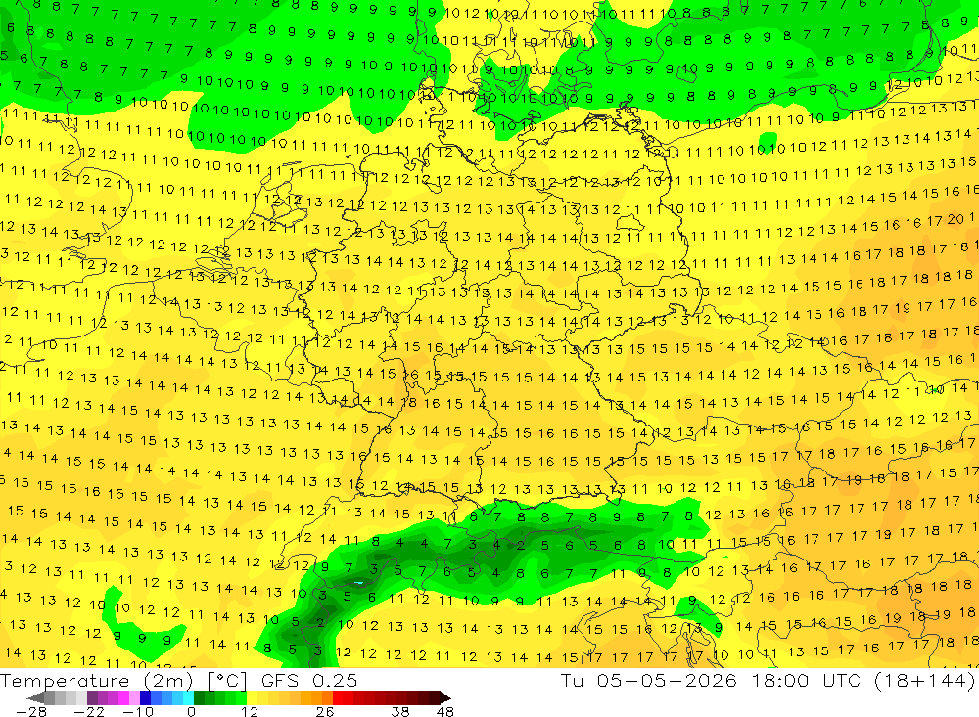979x717 pixels.
Task: Click the '-28' legend label
Action: pos(31,711)
